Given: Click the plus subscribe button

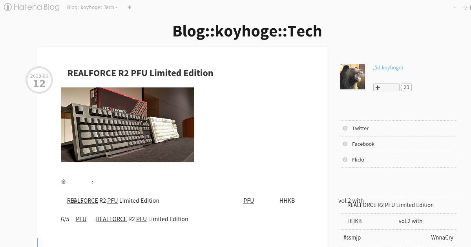Looking at the screenshot, I should click(386, 87).
